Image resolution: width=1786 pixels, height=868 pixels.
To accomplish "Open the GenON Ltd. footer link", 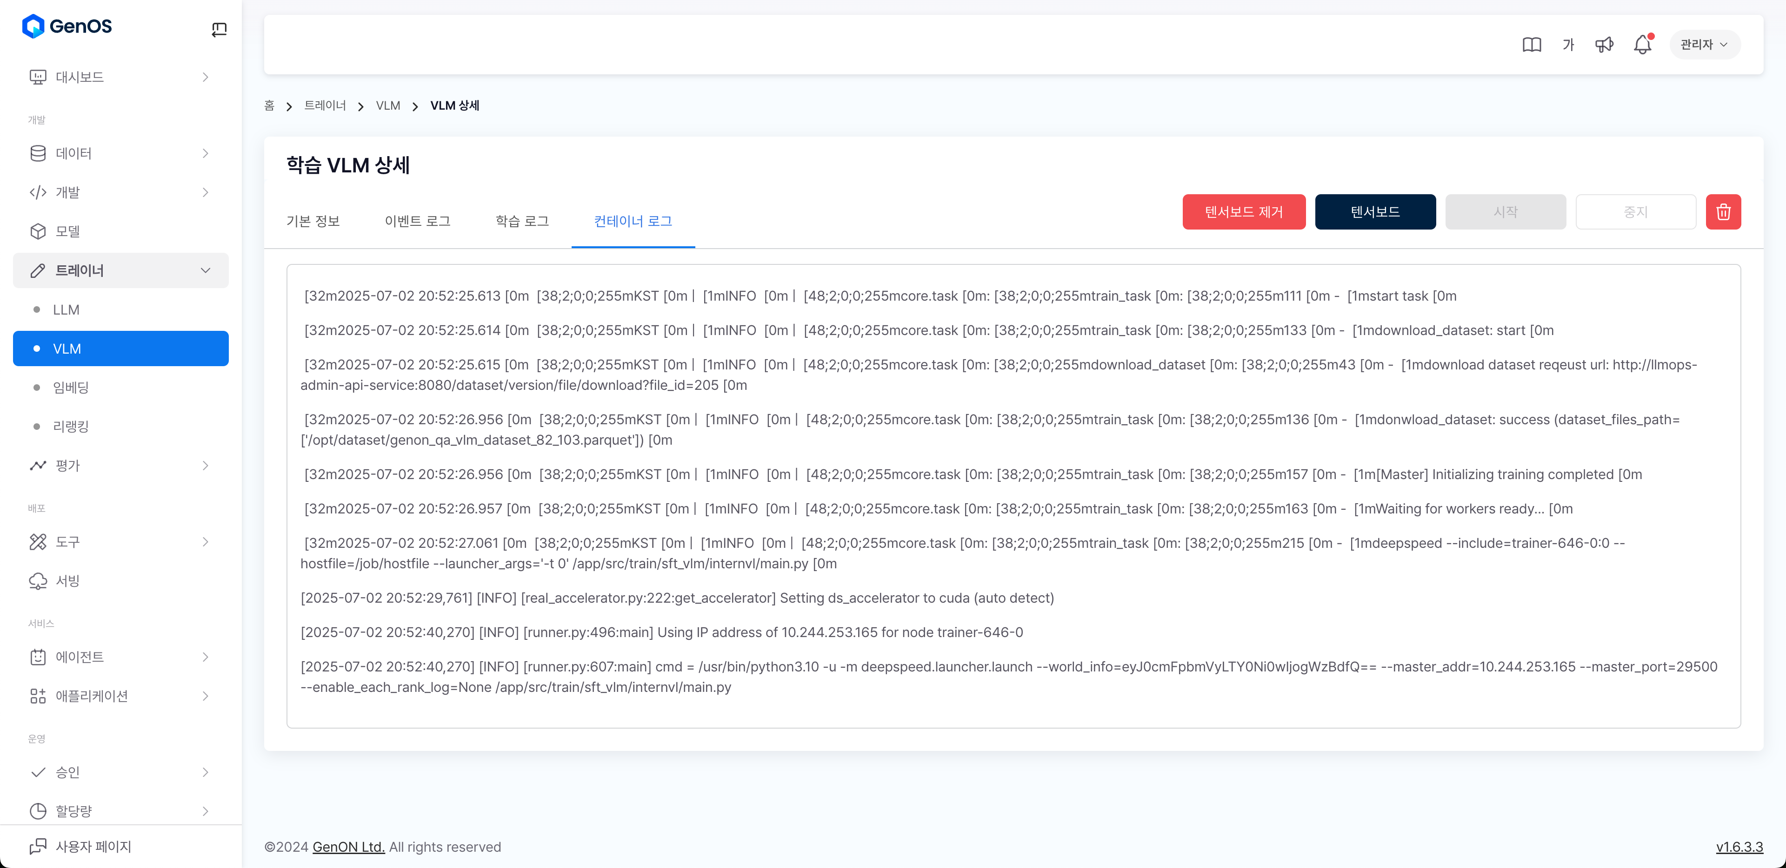I will 348,847.
